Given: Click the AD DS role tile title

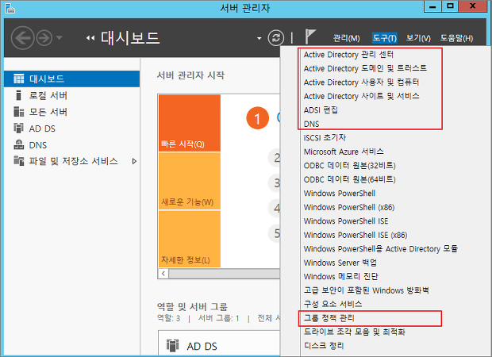Looking at the screenshot, I should pos(202,347).
